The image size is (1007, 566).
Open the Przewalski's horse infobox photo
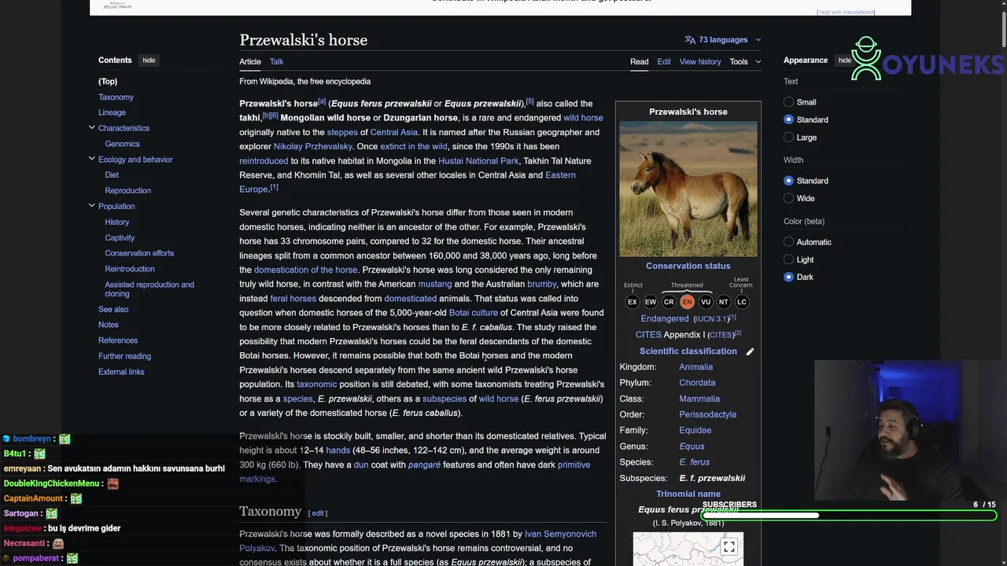click(x=688, y=189)
